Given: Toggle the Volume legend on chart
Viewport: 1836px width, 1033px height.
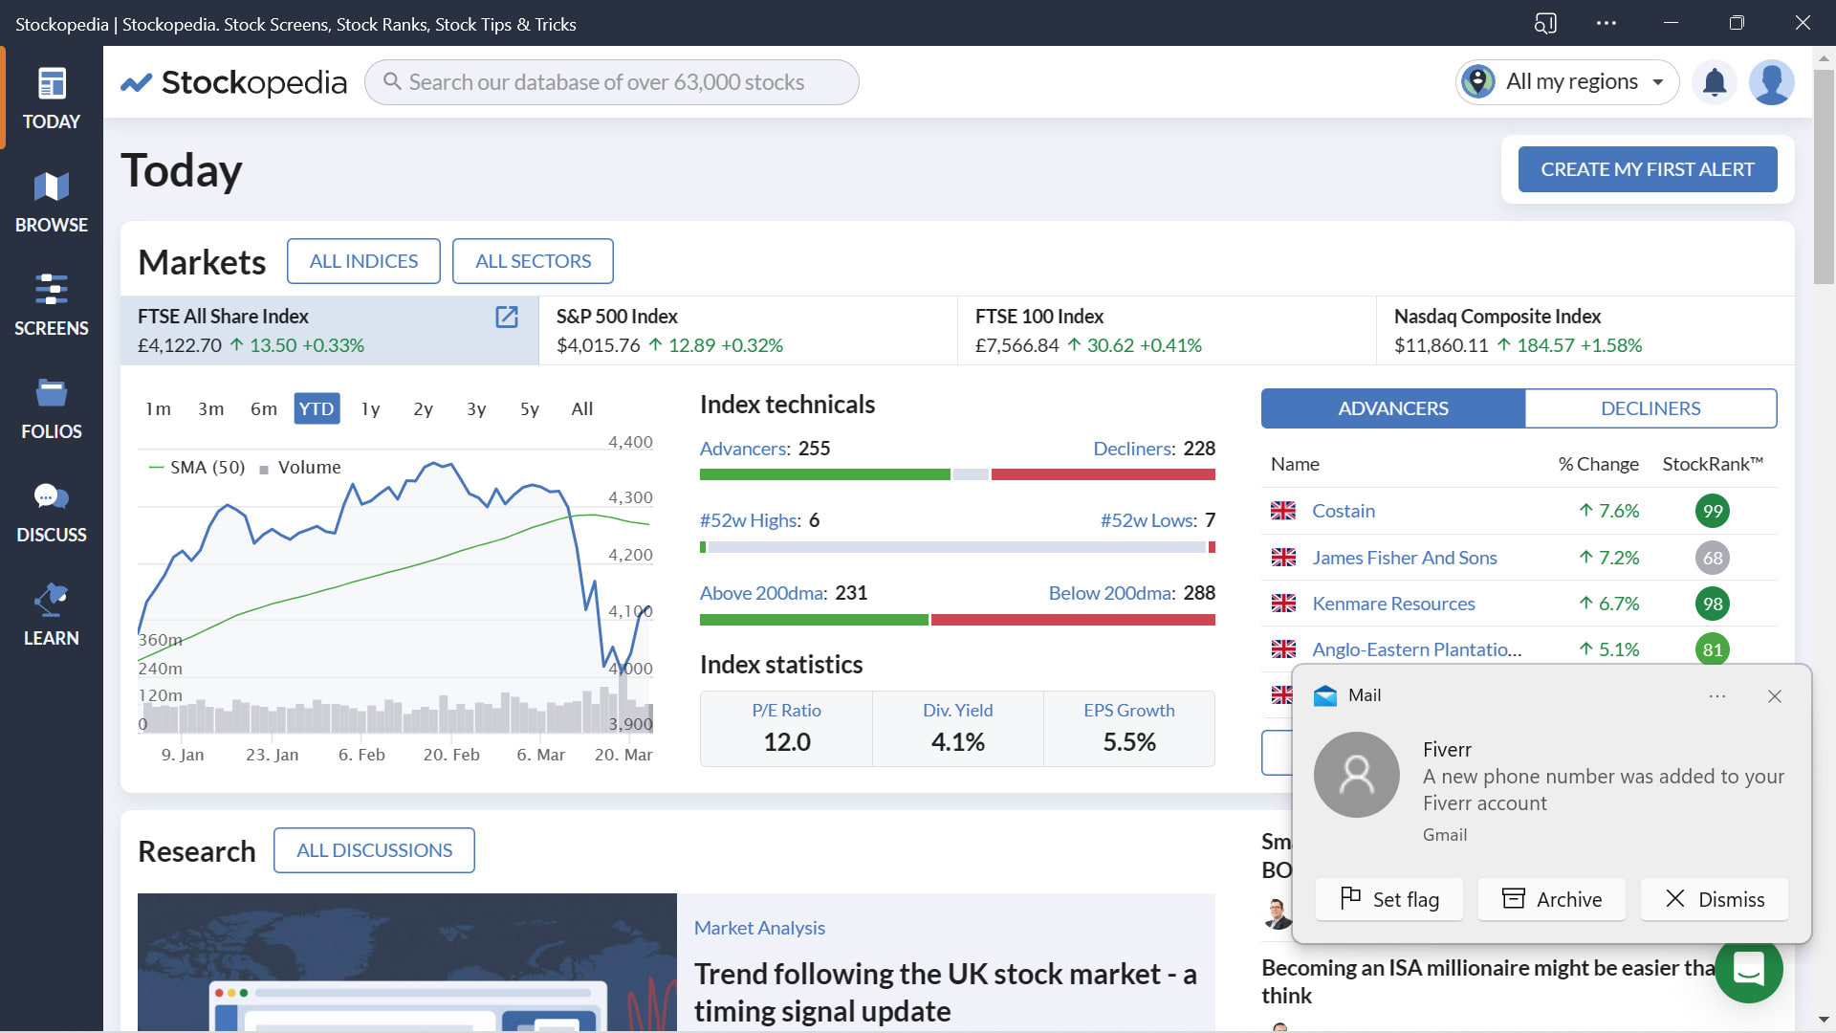Looking at the screenshot, I should pos(308,468).
